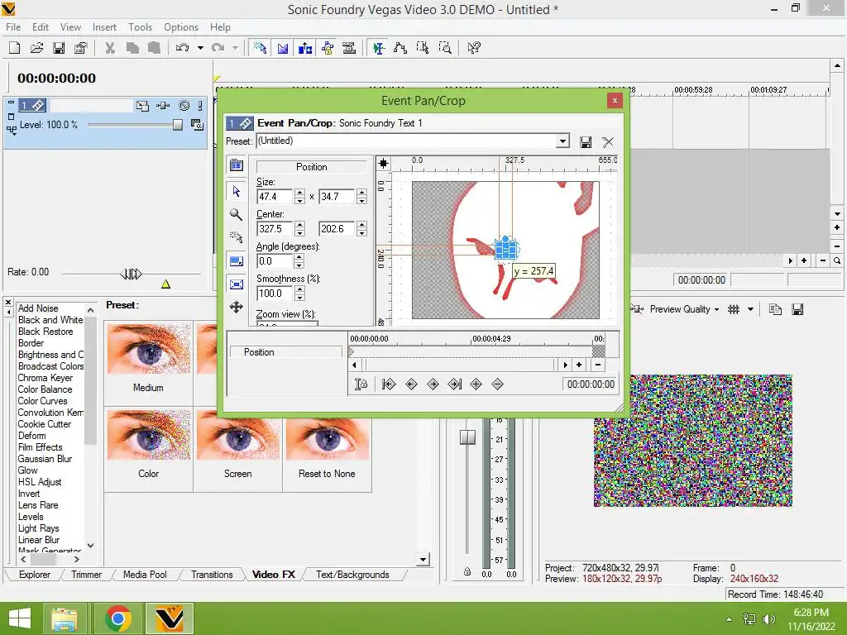The image size is (847, 635).
Task: Go to Next Keyframe button
Action: [433, 384]
